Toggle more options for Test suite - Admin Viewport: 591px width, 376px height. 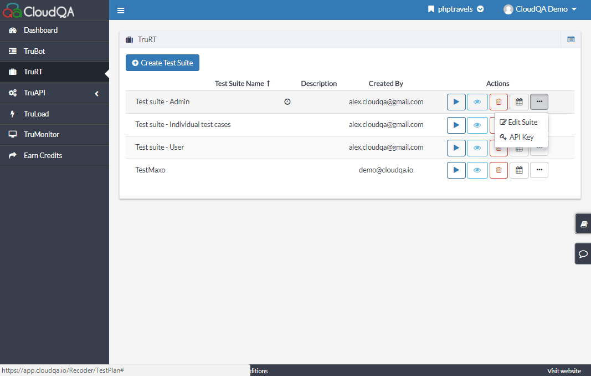coord(539,102)
